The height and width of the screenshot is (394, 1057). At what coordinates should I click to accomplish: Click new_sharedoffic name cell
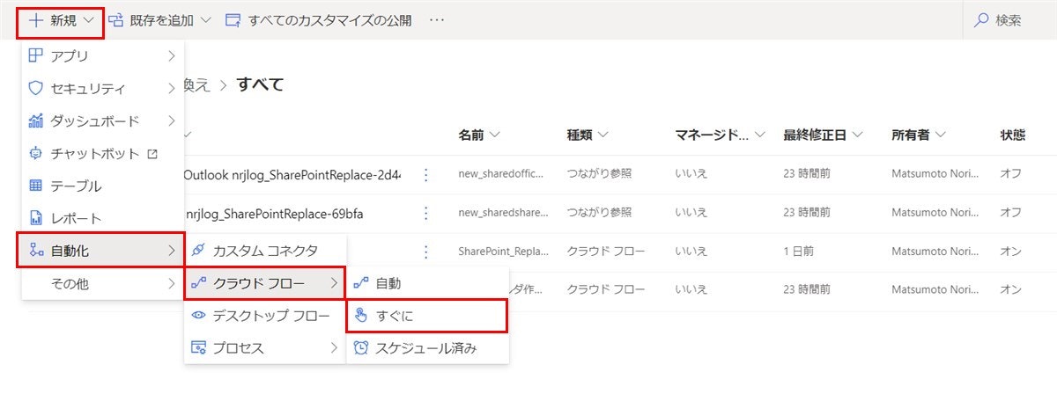(501, 174)
